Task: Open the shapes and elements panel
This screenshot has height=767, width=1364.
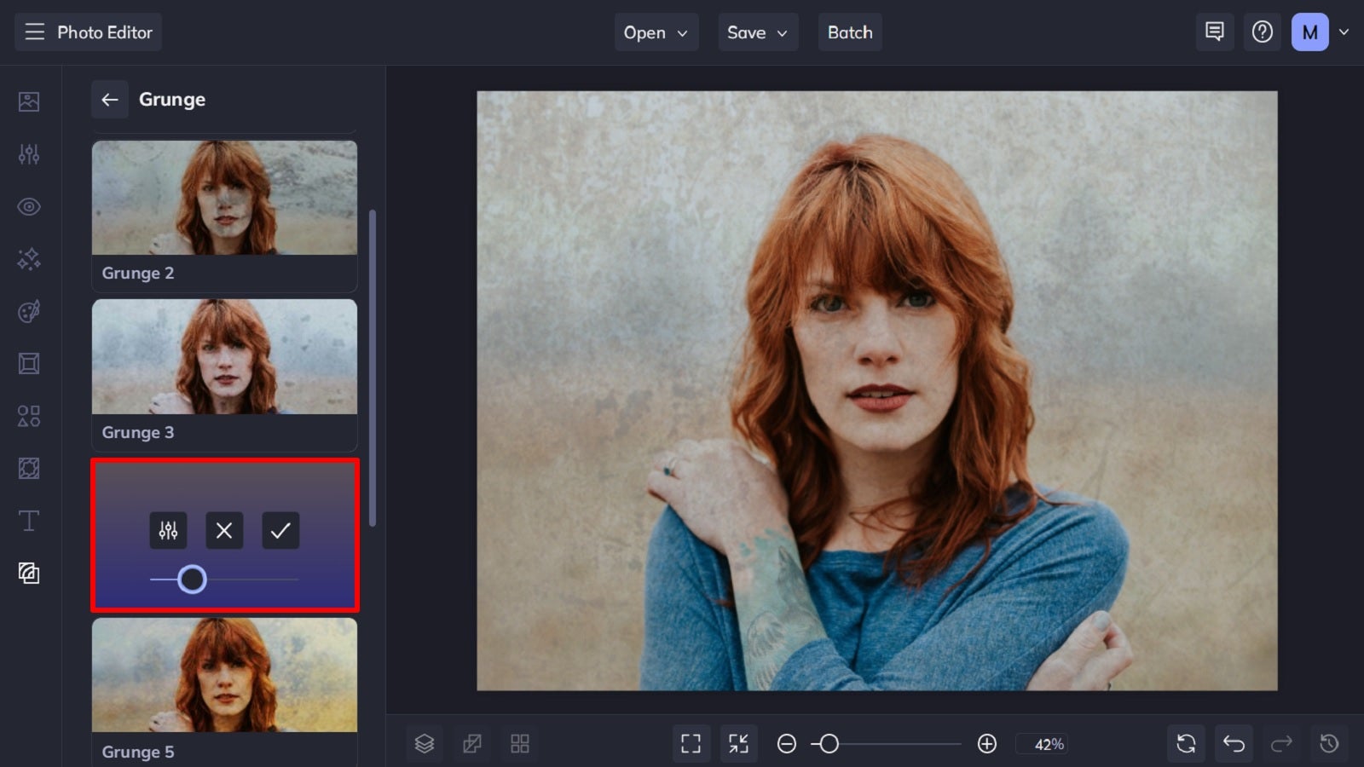Action: click(x=28, y=416)
